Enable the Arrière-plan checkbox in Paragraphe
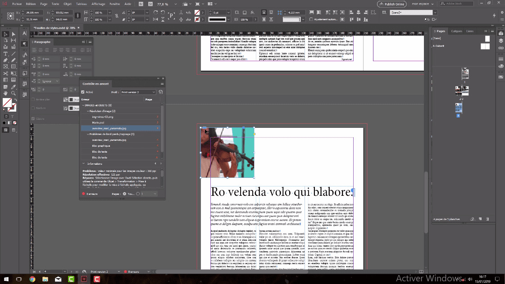Viewport: 505px width, 284px height. (33, 99)
